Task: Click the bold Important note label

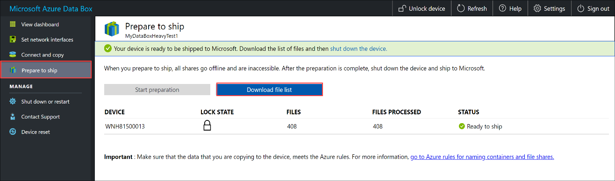Action: [x=118, y=157]
